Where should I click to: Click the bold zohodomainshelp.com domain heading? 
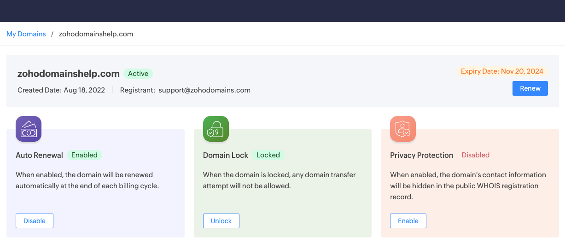click(x=69, y=74)
